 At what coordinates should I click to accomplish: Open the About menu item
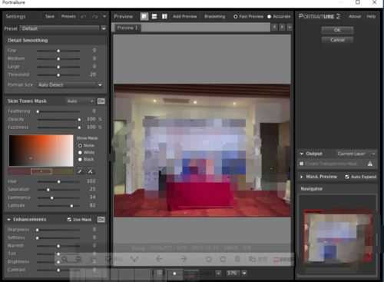(355, 16)
